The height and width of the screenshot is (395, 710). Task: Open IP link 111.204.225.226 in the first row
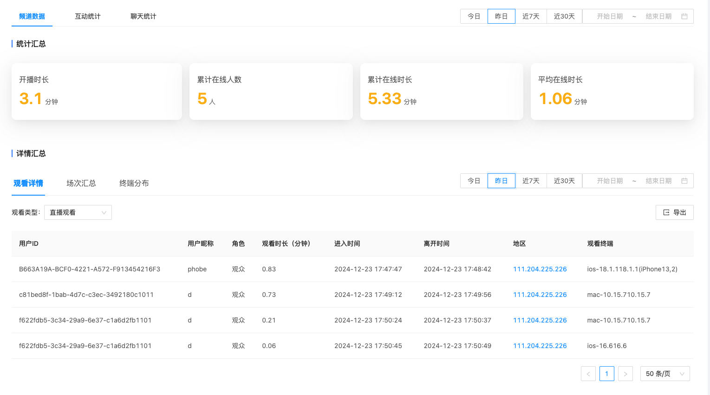540,269
